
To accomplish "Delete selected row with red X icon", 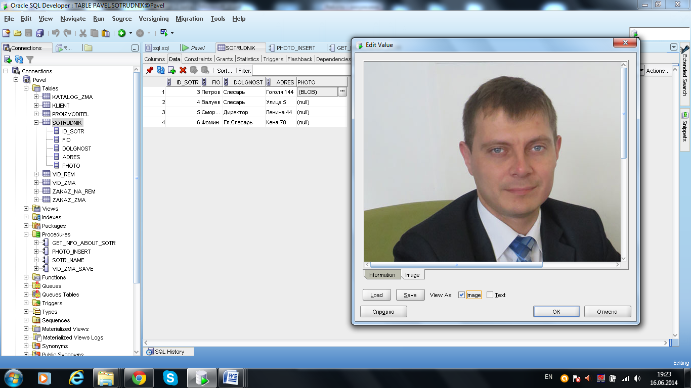I will [183, 70].
